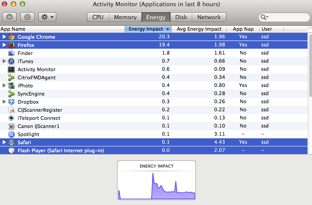Click the Activity Monitor row icon
312x205 pixels.
[x=11, y=69]
